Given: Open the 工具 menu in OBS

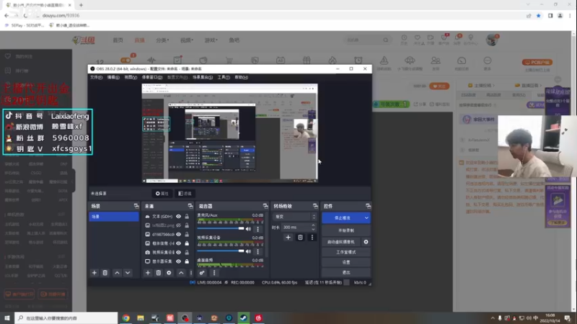Looking at the screenshot, I should point(224,78).
